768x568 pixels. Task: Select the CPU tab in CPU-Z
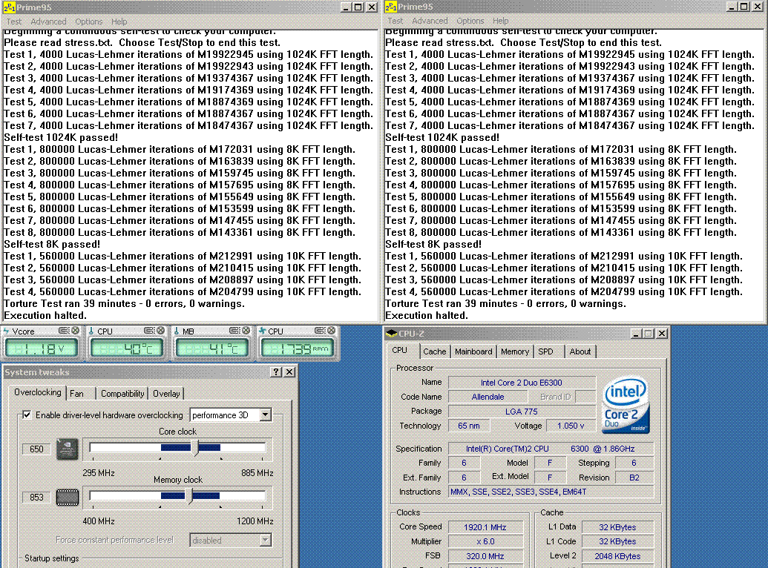pos(400,351)
